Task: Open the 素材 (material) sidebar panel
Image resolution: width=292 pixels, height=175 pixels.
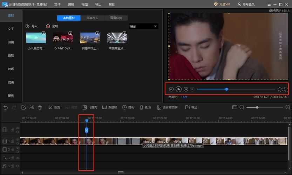Action: pyautogui.click(x=11, y=15)
